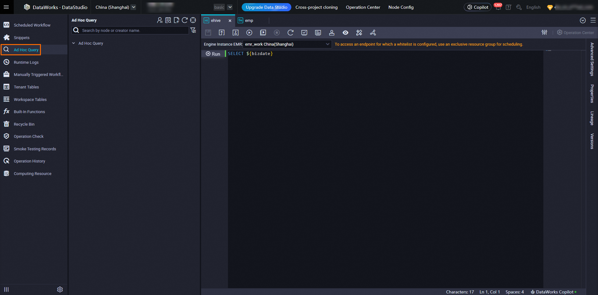Open the filter icon beside the search box
Viewport: 598px width, 295px height.
pyautogui.click(x=193, y=30)
